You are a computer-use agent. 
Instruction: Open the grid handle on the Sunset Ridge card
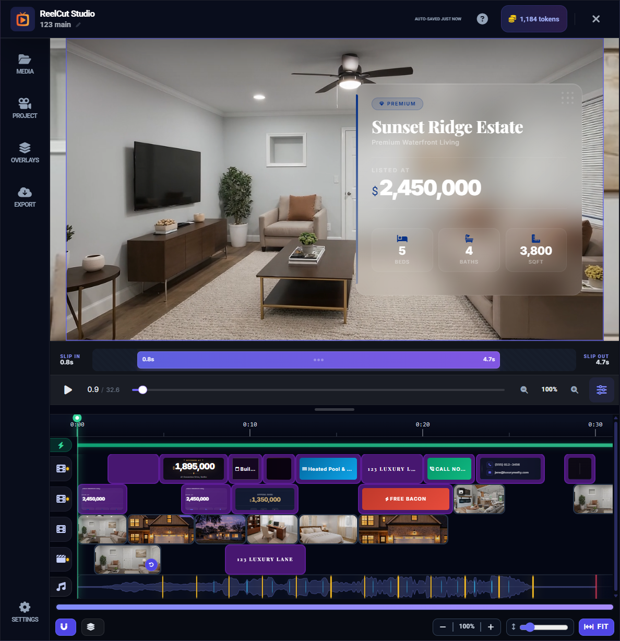point(568,98)
